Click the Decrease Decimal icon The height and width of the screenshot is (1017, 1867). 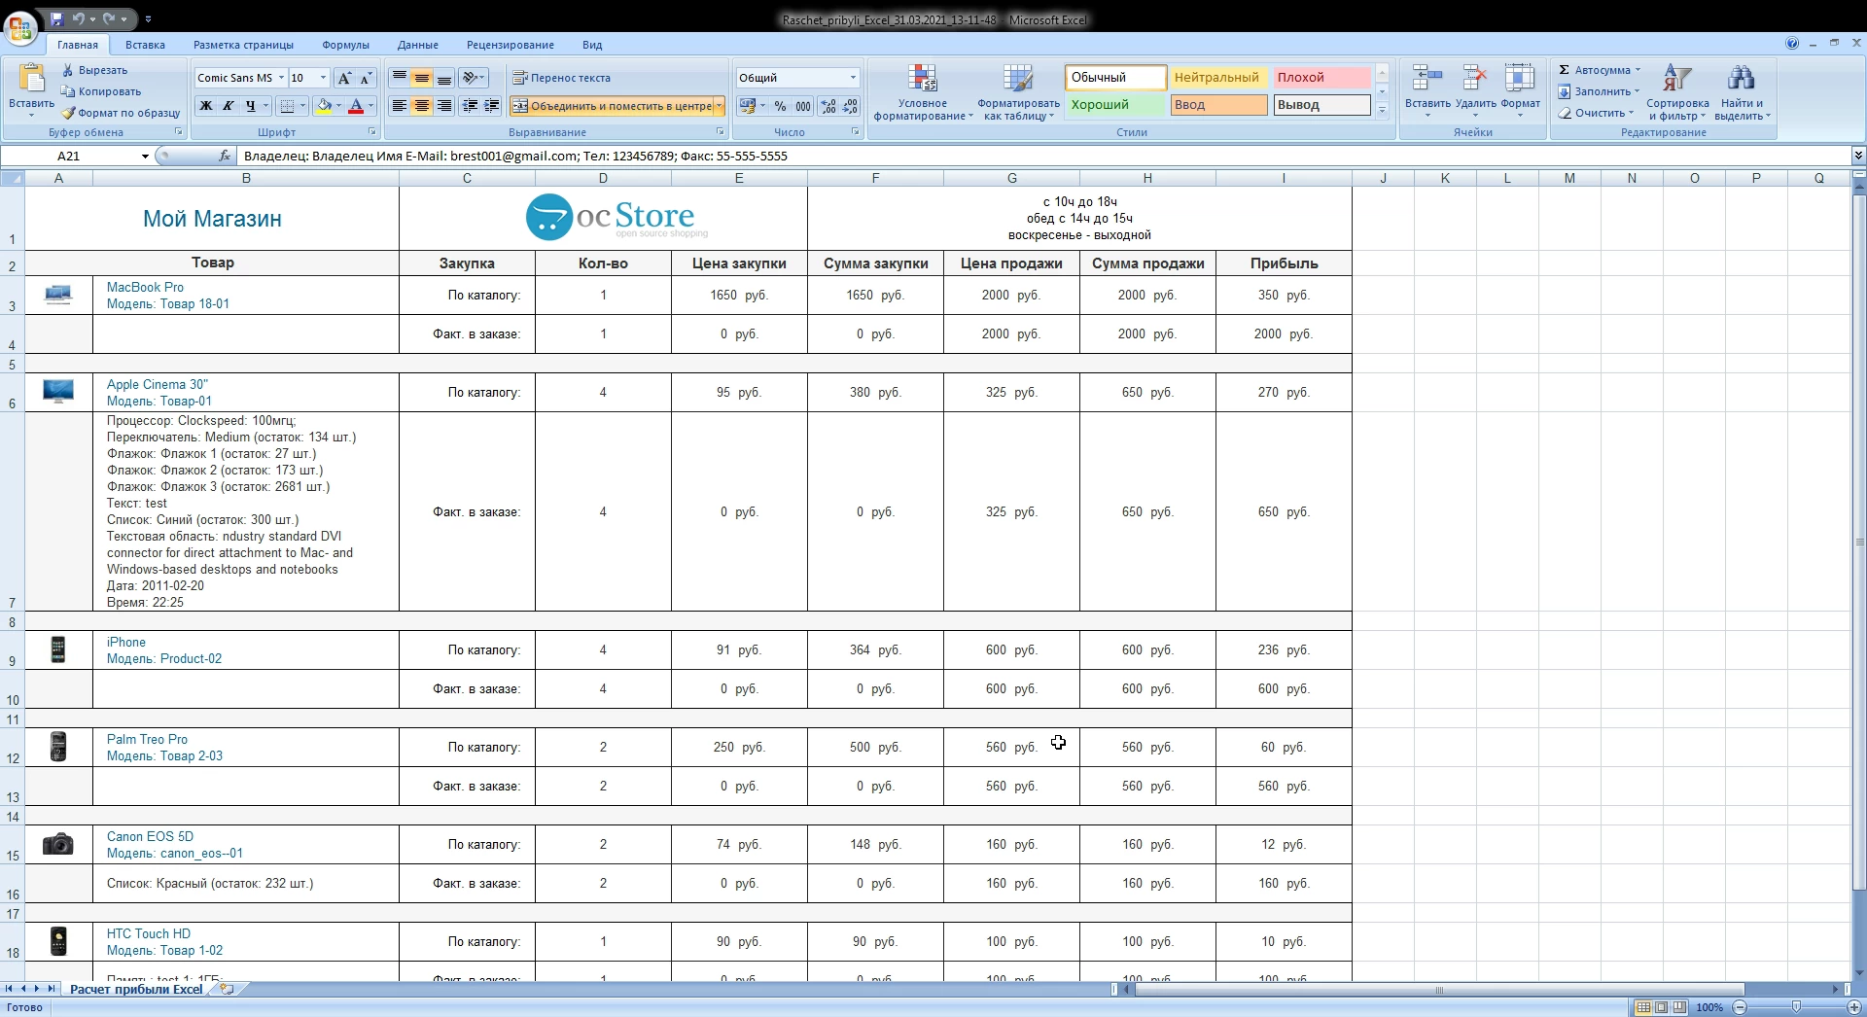(850, 106)
